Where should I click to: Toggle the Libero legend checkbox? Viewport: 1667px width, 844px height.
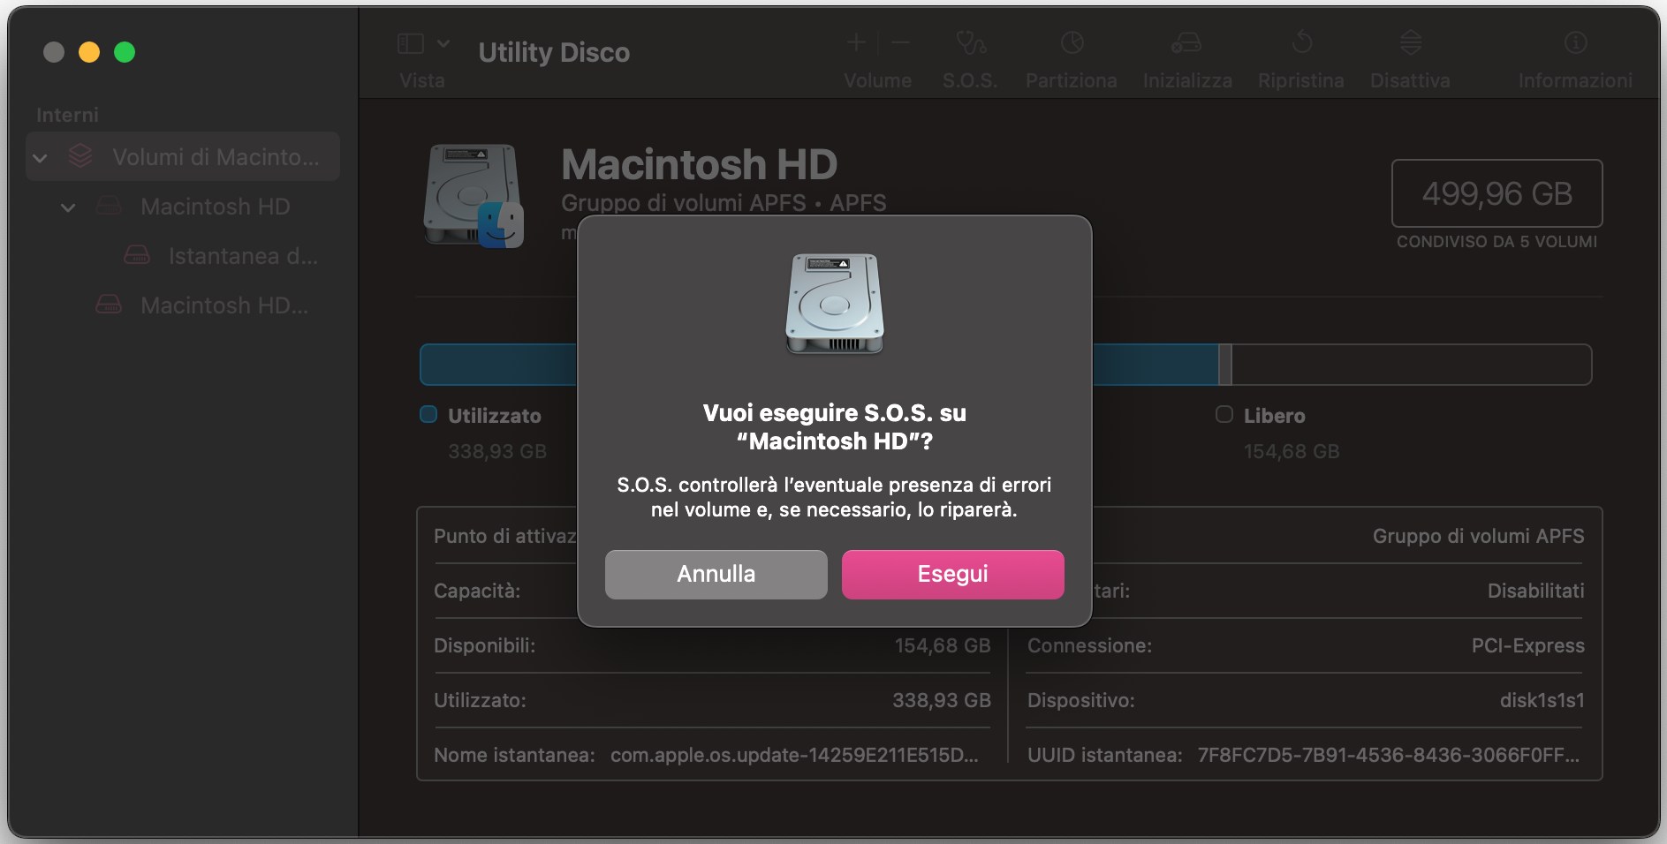1224,414
